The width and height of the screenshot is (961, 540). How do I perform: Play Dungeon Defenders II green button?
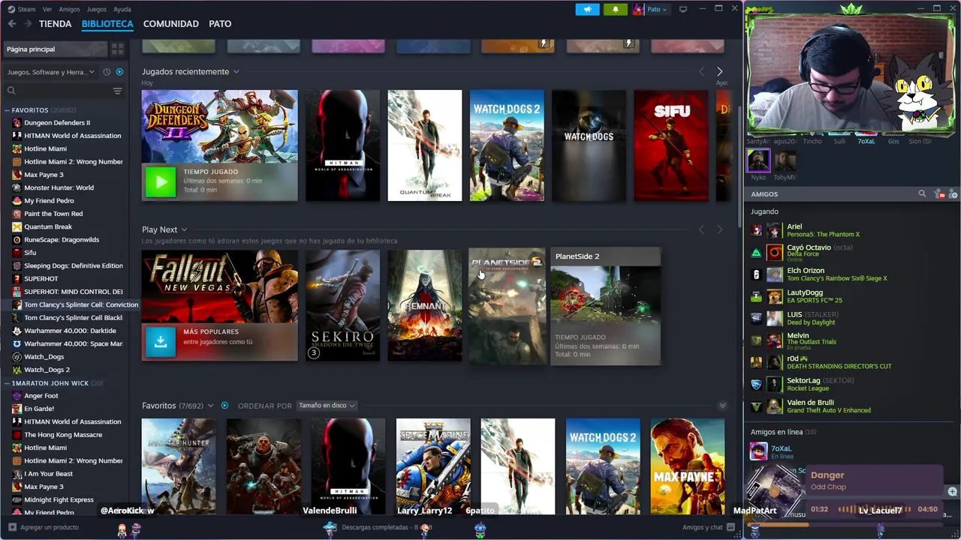point(161,182)
